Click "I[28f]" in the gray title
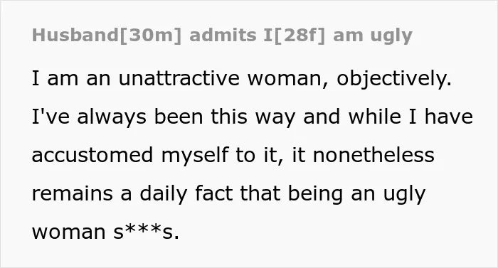 pos(295,36)
